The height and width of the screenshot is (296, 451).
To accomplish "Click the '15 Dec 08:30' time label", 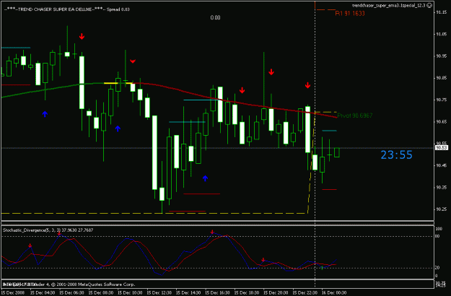I will [101, 293].
